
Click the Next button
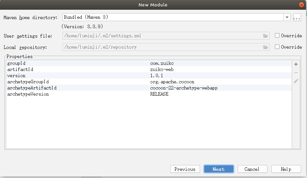click(218, 169)
